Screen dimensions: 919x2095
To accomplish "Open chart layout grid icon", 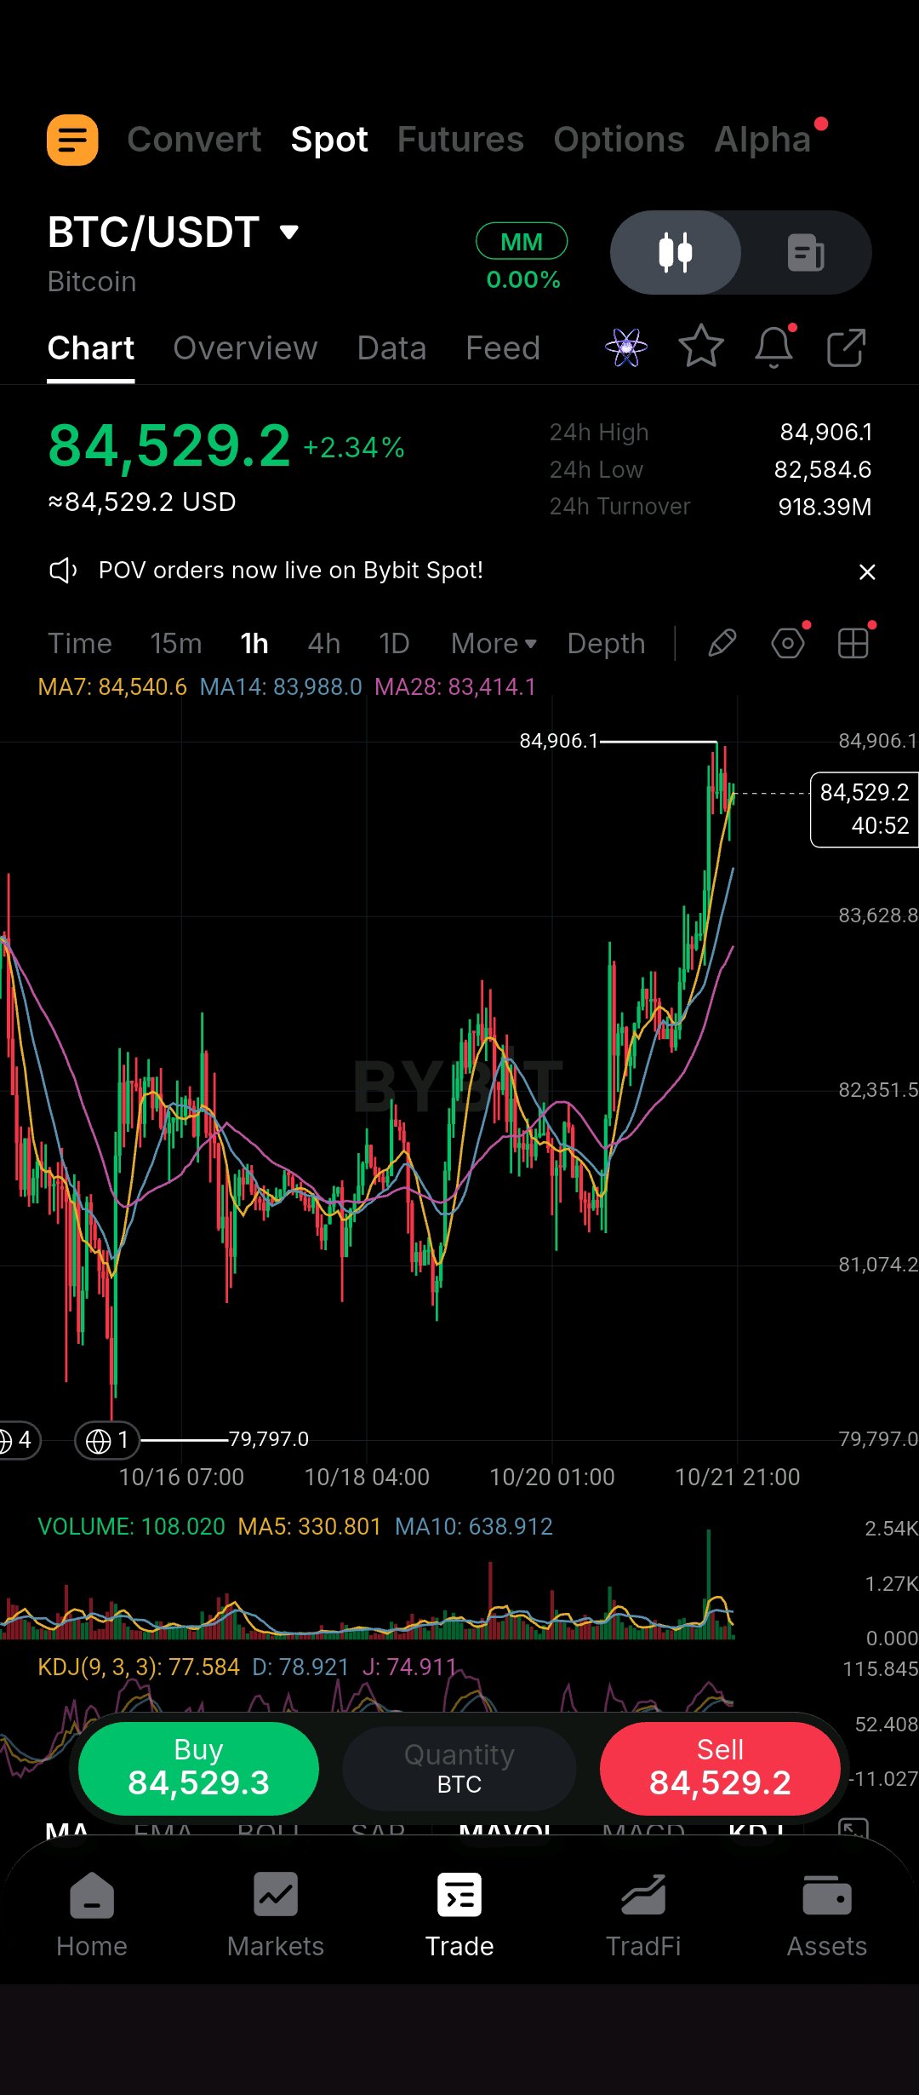I will point(853,643).
